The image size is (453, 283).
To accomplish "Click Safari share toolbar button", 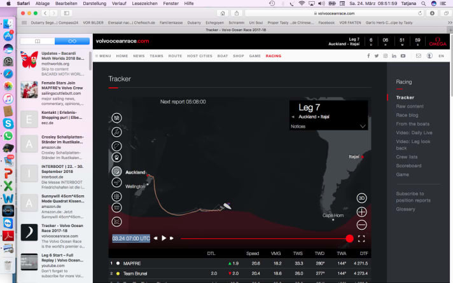I will tap(237, 13).
